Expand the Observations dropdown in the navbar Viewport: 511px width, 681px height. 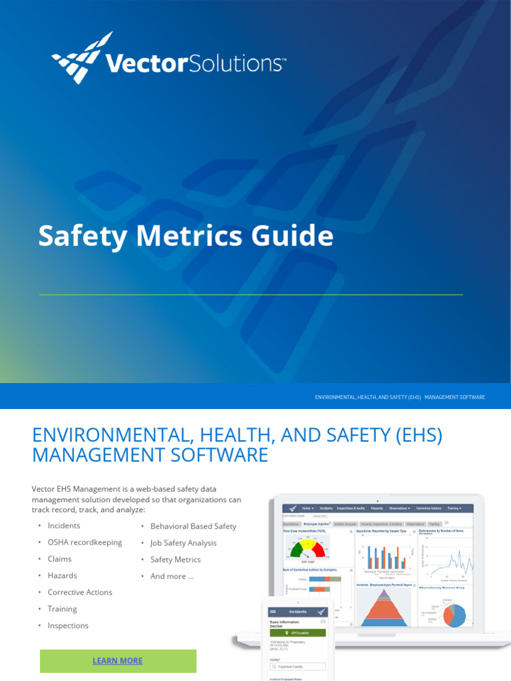399,508
